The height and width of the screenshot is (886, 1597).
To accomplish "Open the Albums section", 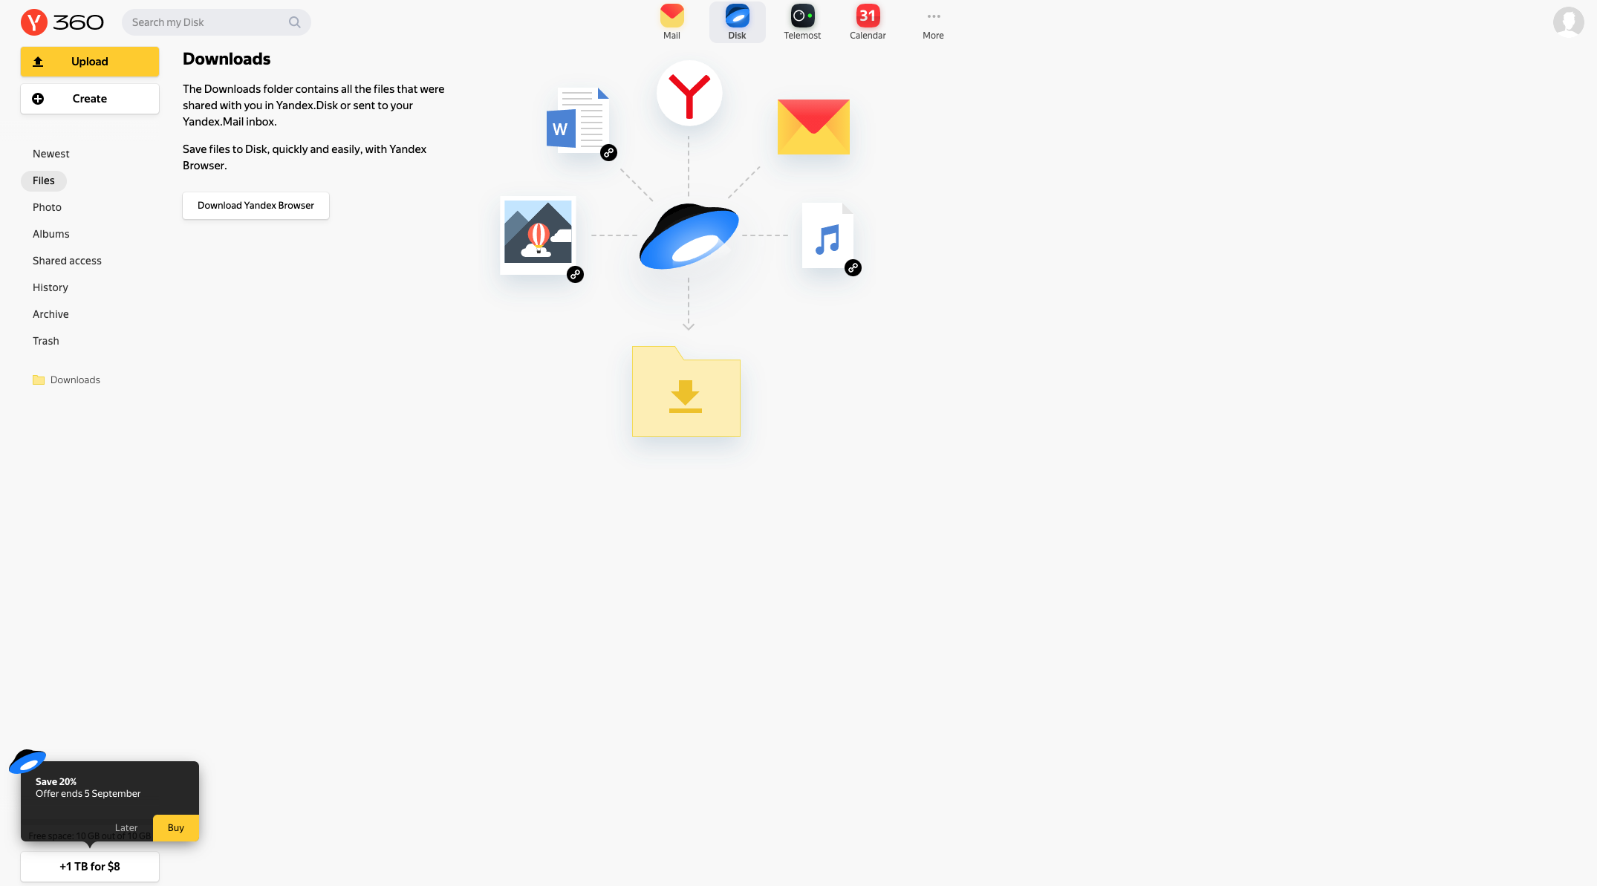I will (x=51, y=234).
